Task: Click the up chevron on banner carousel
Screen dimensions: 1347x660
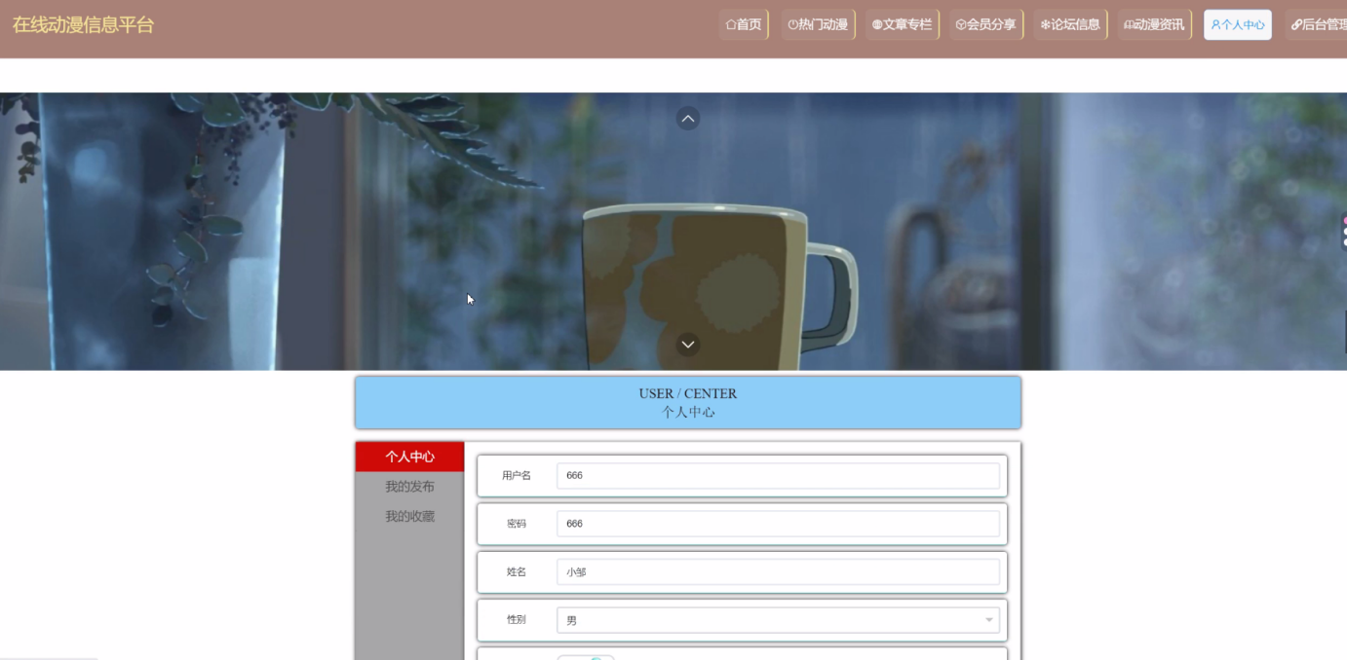Action: pyautogui.click(x=688, y=119)
